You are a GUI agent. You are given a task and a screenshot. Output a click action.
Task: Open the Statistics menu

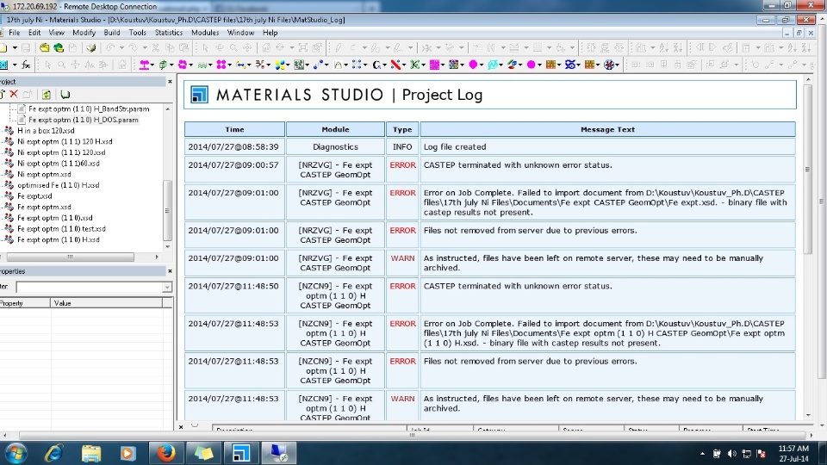[168, 33]
